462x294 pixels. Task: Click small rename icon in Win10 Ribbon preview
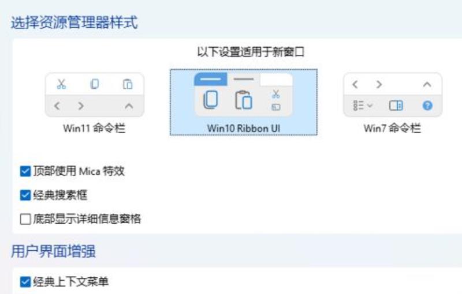pos(276,107)
